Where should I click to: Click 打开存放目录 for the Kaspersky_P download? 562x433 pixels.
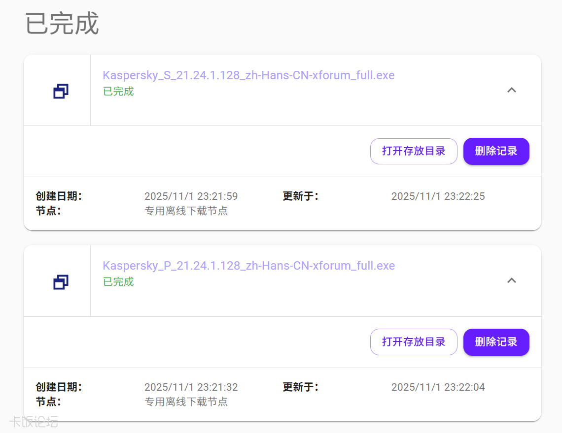[x=414, y=342]
